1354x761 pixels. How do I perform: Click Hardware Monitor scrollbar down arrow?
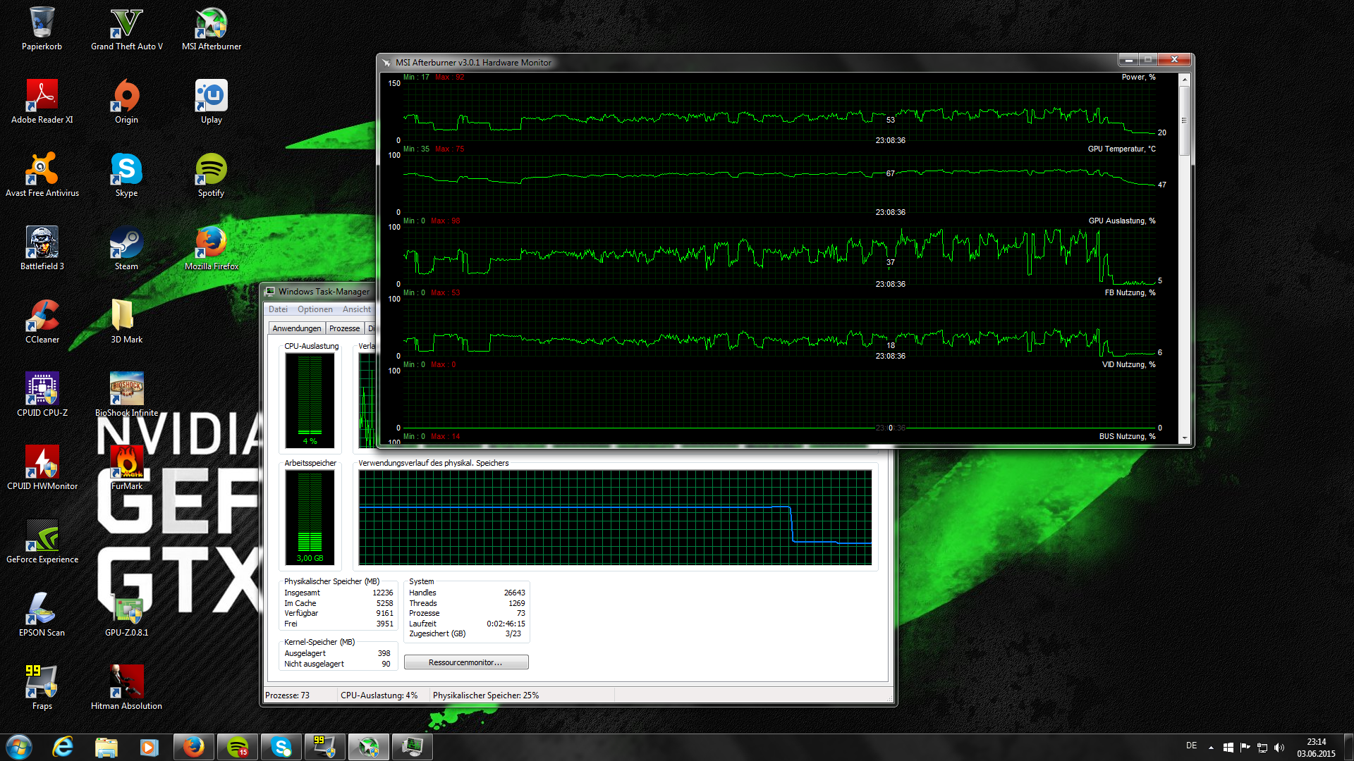[1184, 438]
